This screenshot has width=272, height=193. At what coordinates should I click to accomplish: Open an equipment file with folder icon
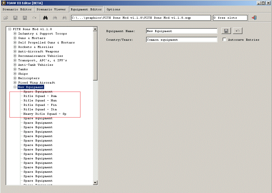6,18
